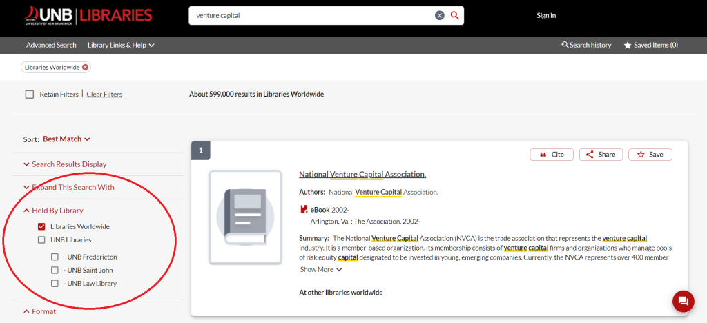Screen dimensions: 707x323
Task: Click the Share button
Action: click(x=601, y=155)
